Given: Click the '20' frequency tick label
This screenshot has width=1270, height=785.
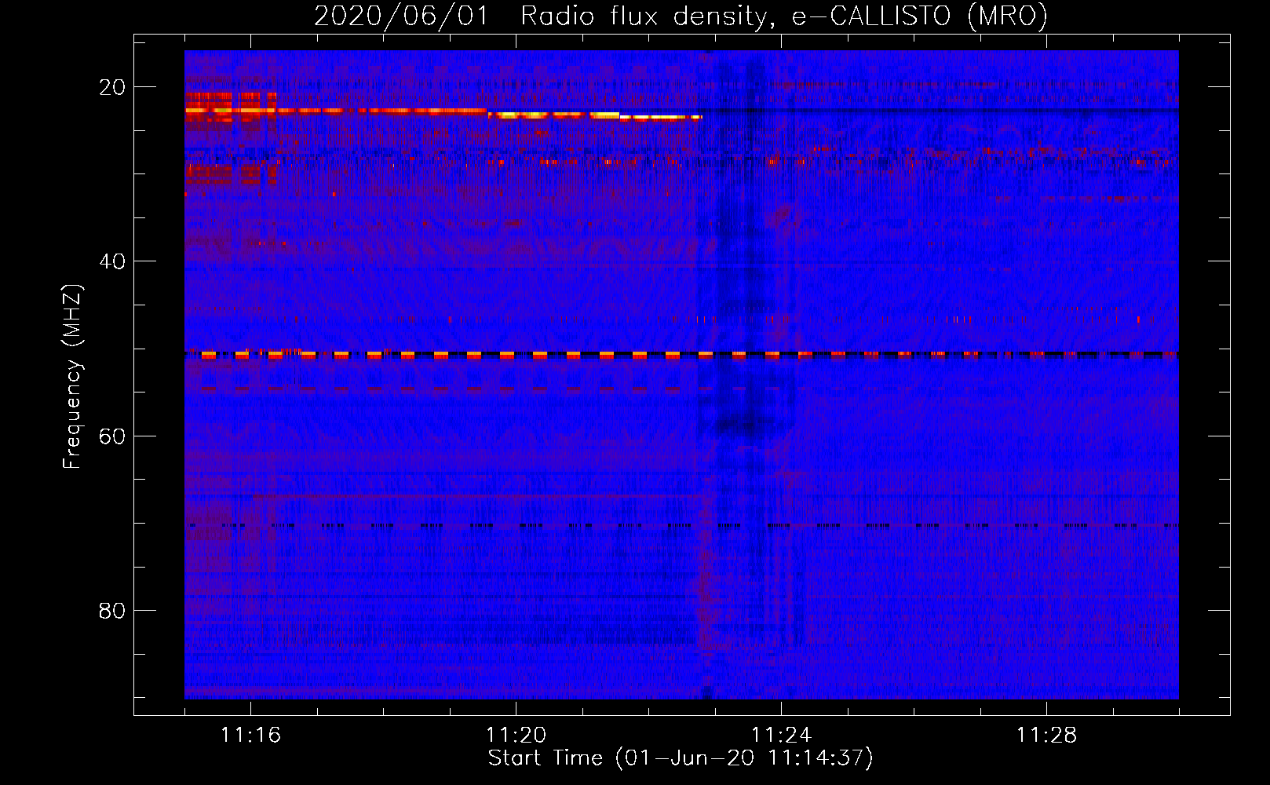Looking at the screenshot, I should [x=112, y=87].
